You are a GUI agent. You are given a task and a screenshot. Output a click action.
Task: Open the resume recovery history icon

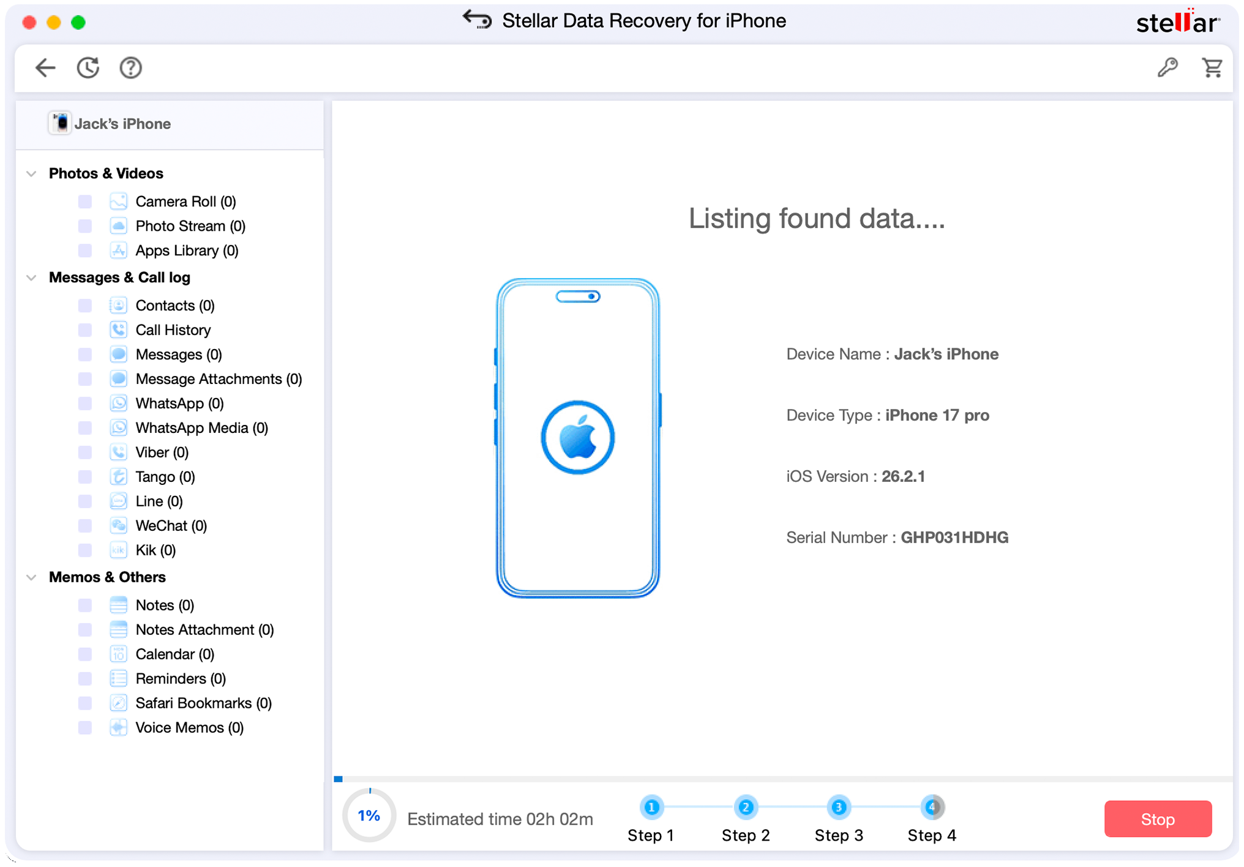click(88, 67)
